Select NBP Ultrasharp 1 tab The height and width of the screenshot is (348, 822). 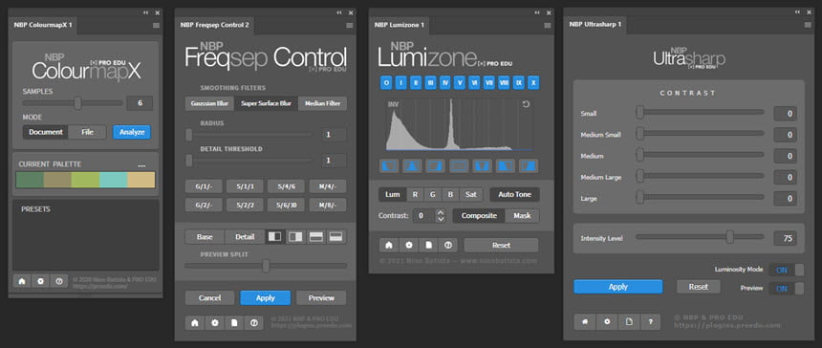595,25
